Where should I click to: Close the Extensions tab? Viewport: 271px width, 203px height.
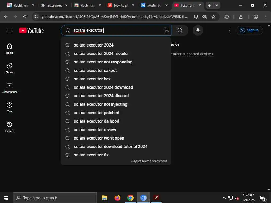66,6
